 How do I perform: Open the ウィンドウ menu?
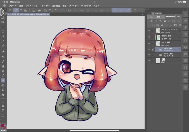point(86,6)
